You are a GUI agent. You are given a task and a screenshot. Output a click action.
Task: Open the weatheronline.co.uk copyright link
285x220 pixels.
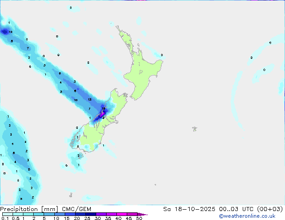(x=247, y=216)
